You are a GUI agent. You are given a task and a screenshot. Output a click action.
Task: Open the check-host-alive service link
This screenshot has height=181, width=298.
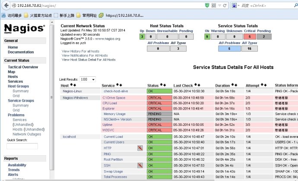coord(116,91)
